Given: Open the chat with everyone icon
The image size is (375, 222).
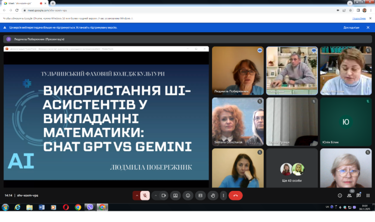Looking at the screenshot, I should click(358, 196).
